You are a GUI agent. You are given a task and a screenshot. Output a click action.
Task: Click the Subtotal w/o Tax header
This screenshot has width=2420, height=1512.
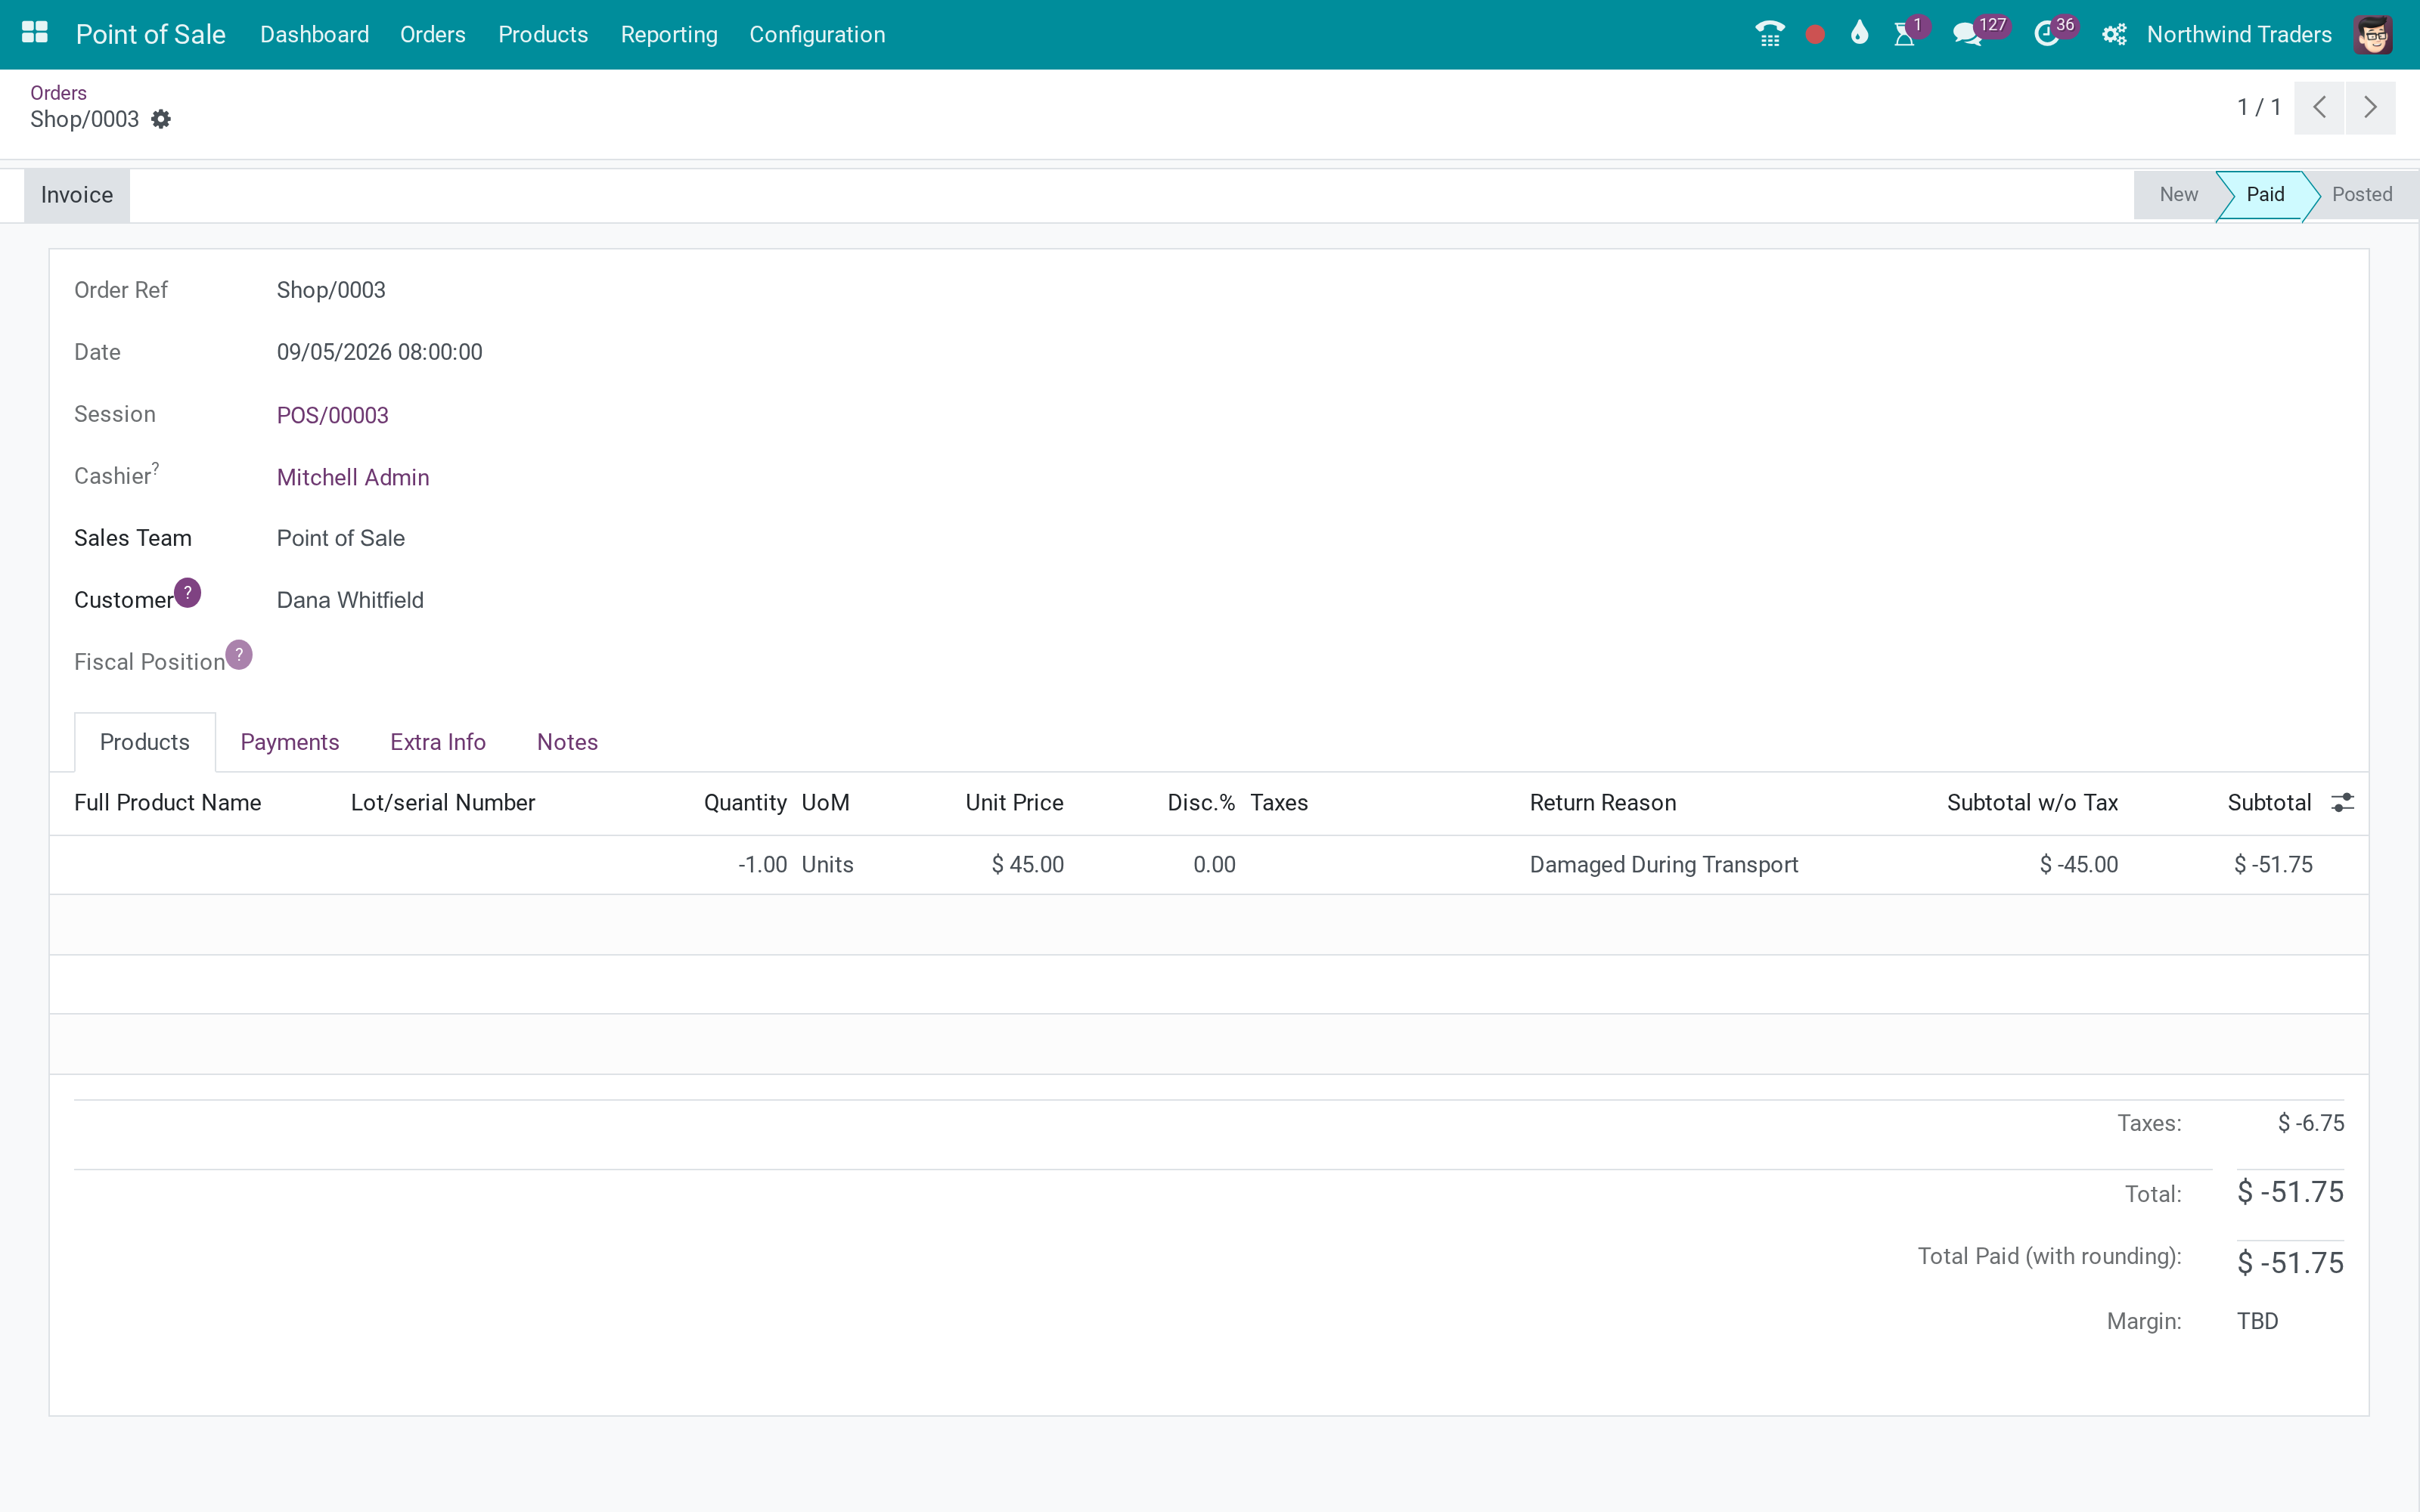pos(2032,802)
